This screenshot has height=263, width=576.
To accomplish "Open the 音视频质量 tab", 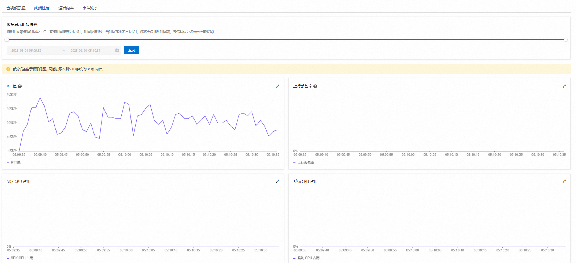I will (x=16, y=8).
